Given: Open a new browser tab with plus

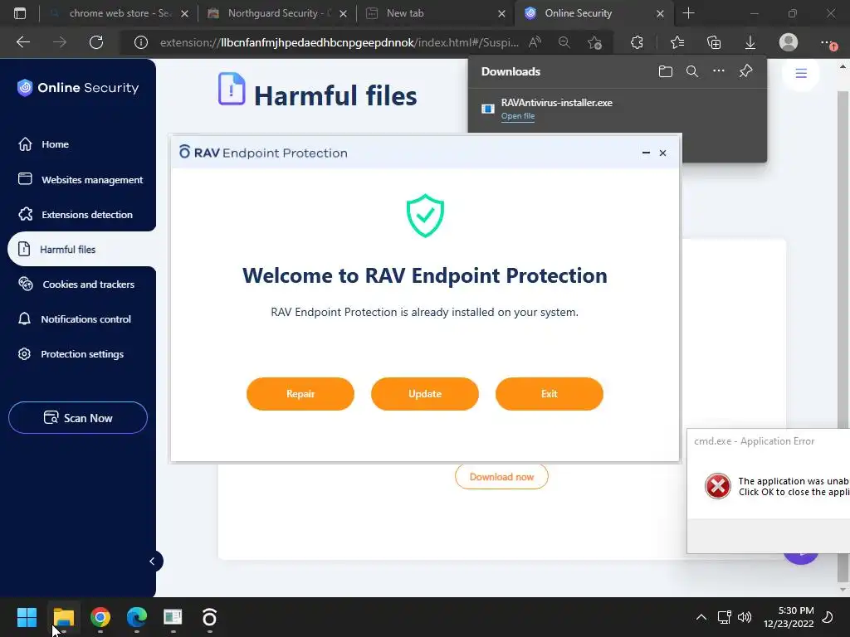Looking at the screenshot, I should click(688, 13).
